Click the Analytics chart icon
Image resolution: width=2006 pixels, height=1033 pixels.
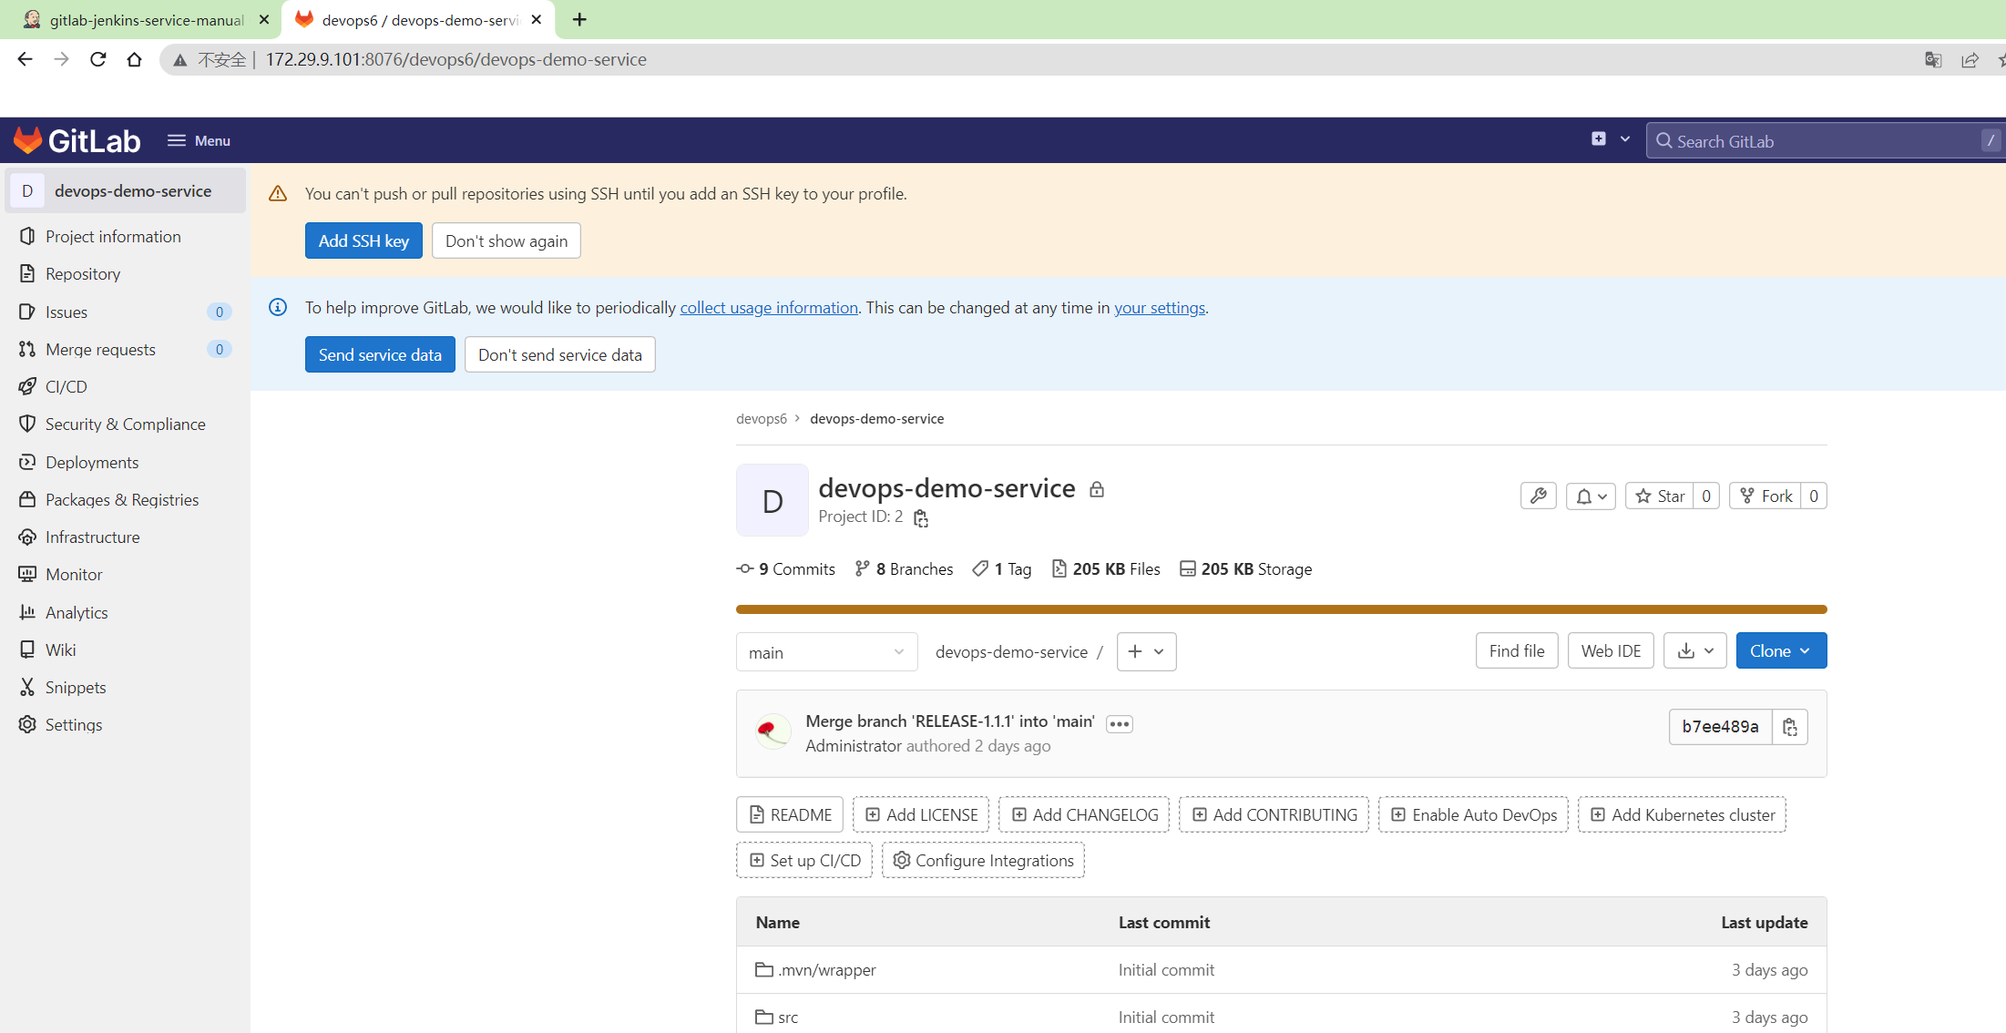coord(27,612)
